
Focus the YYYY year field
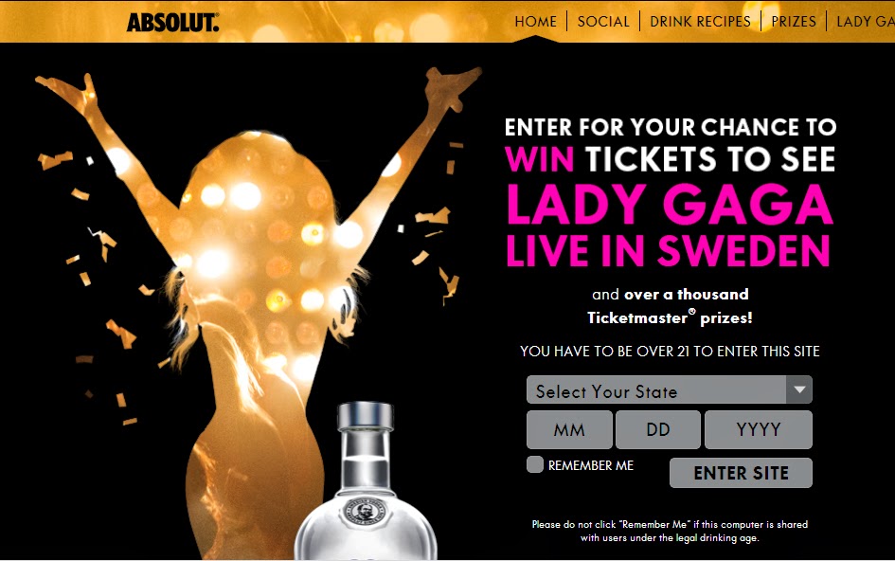coord(758,429)
